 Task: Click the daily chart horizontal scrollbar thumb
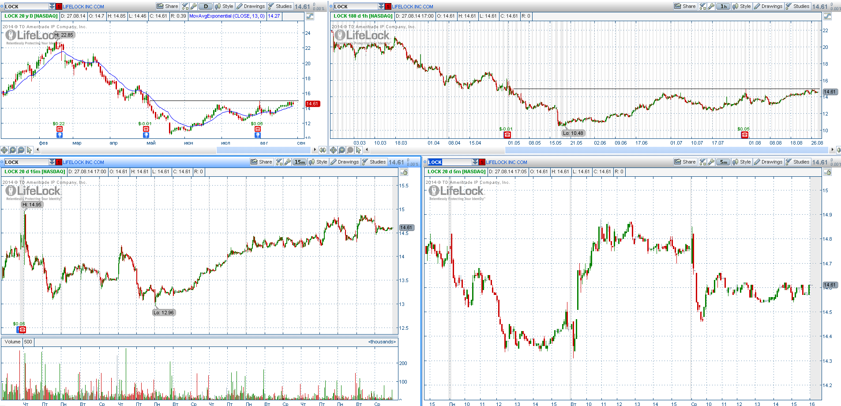(263, 150)
